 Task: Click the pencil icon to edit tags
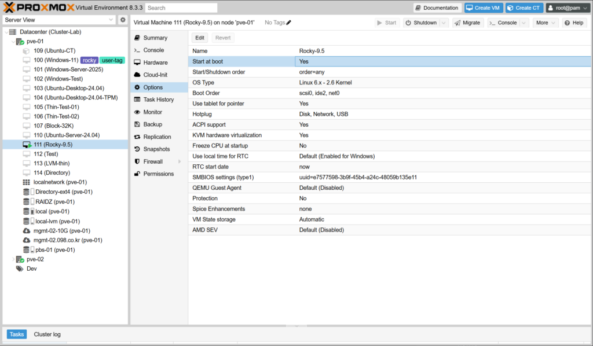(289, 23)
